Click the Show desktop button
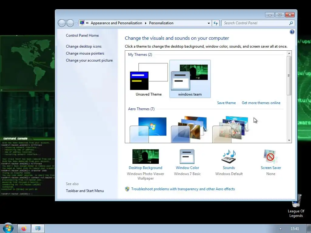Screen dimensions: 311x233 [309, 229]
